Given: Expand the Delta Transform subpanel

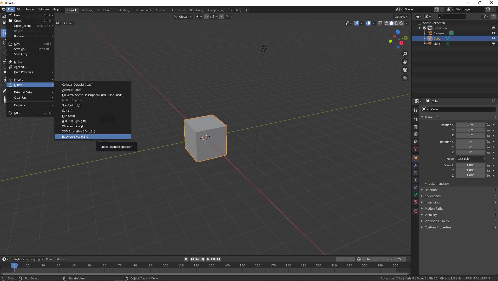Looking at the screenshot, I should point(438,184).
